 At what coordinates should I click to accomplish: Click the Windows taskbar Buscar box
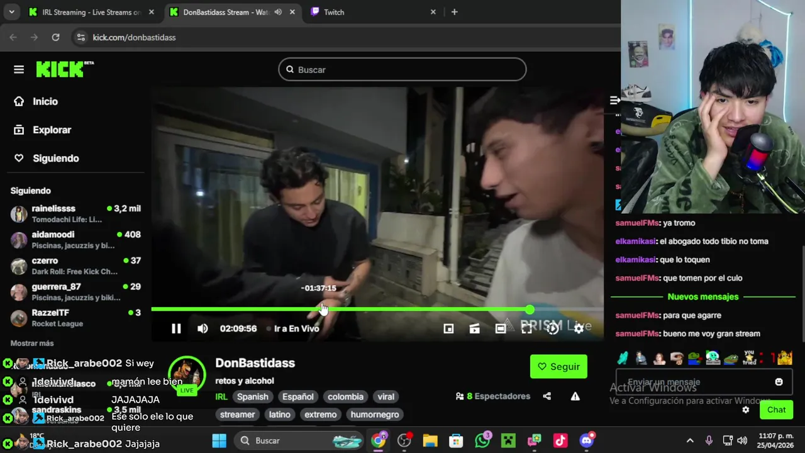coord(298,440)
